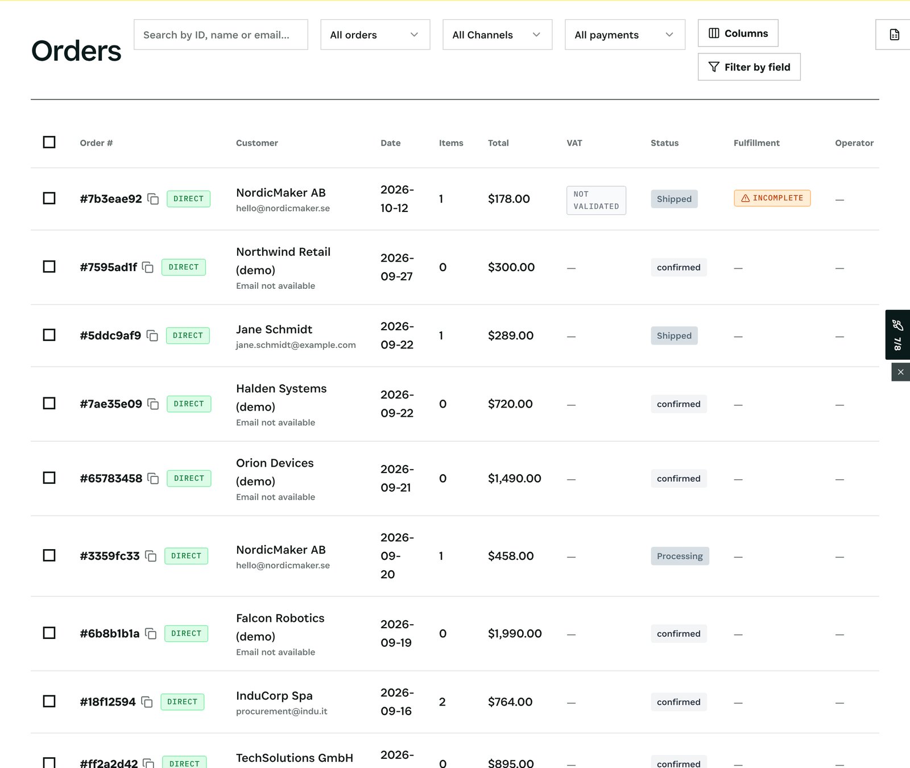Select checkbox for order #3359fc33
The width and height of the screenshot is (910, 768).
coord(49,555)
